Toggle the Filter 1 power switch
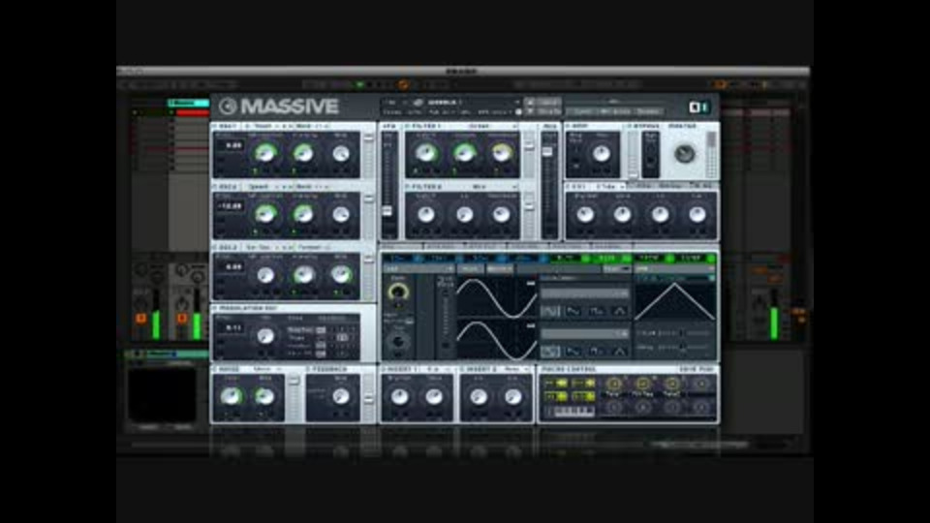Screen dimensions: 930x523 (x=408, y=126)
